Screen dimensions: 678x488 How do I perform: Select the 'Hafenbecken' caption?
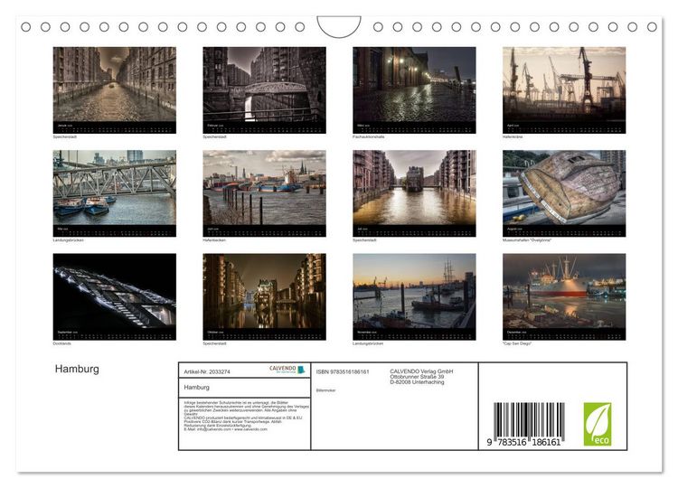point(214,240)
